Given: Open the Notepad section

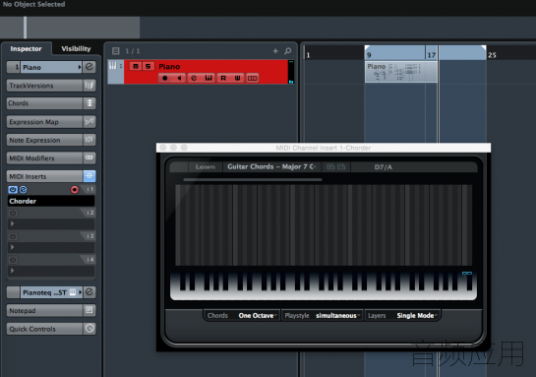Looking at the screenshot, I should tap(45, 310).
